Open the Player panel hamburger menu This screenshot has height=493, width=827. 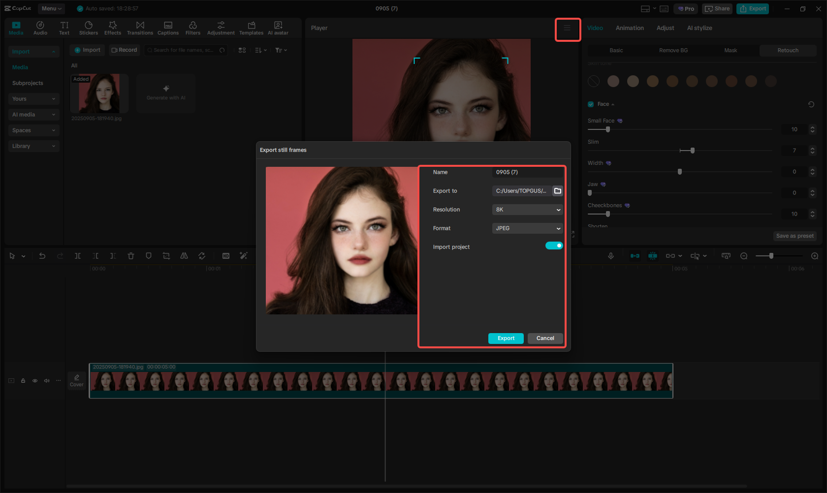click(x=567, y=29)
